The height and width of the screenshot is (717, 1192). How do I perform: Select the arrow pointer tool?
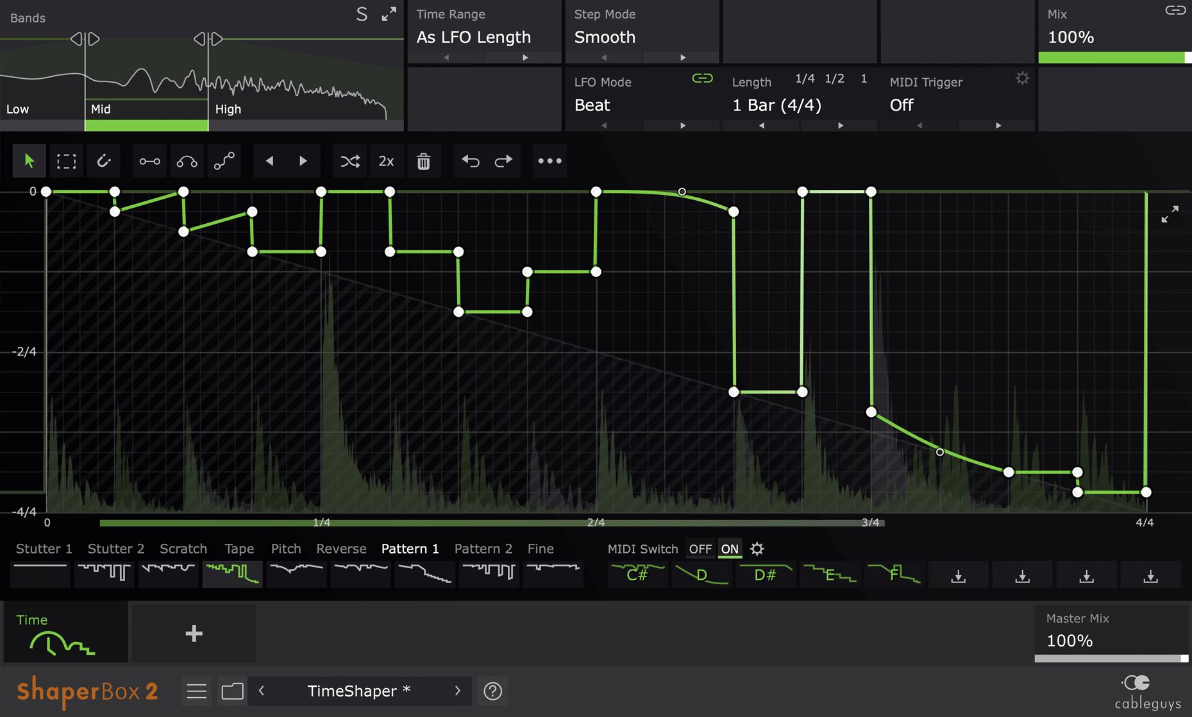[x=29, y=161]
